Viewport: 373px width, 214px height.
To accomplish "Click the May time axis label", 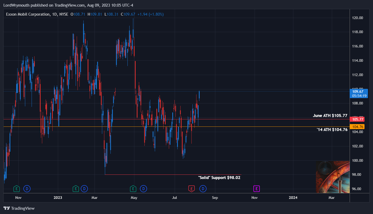I will 134,198.
